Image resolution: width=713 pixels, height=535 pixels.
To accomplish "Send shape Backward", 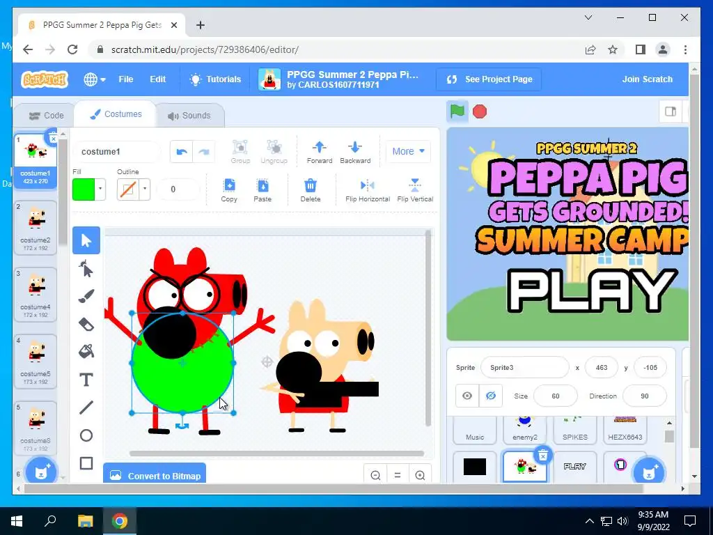I will (355, 151).
